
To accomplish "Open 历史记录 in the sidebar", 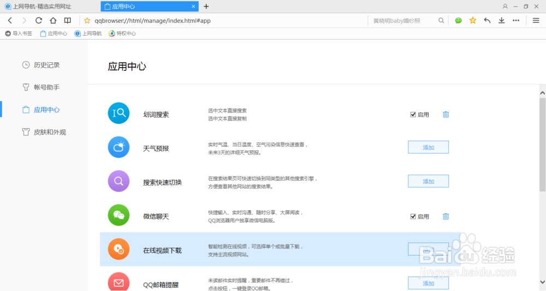I will click(41, 65).
